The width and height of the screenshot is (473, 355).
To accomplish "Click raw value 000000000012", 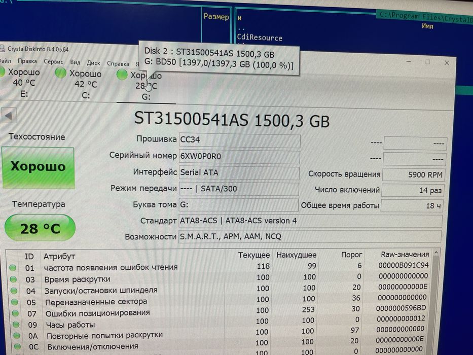I will (x=401, y=319).
